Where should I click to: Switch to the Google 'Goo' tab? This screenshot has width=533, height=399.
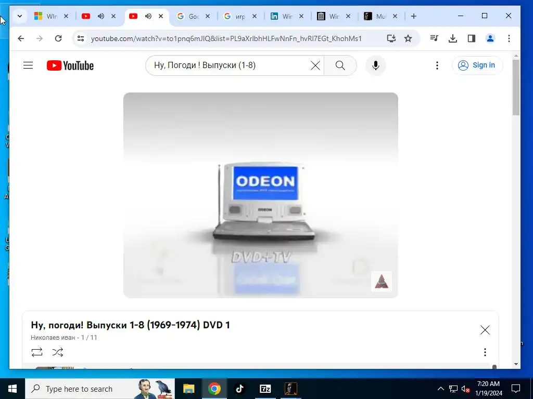click(188, 16)
